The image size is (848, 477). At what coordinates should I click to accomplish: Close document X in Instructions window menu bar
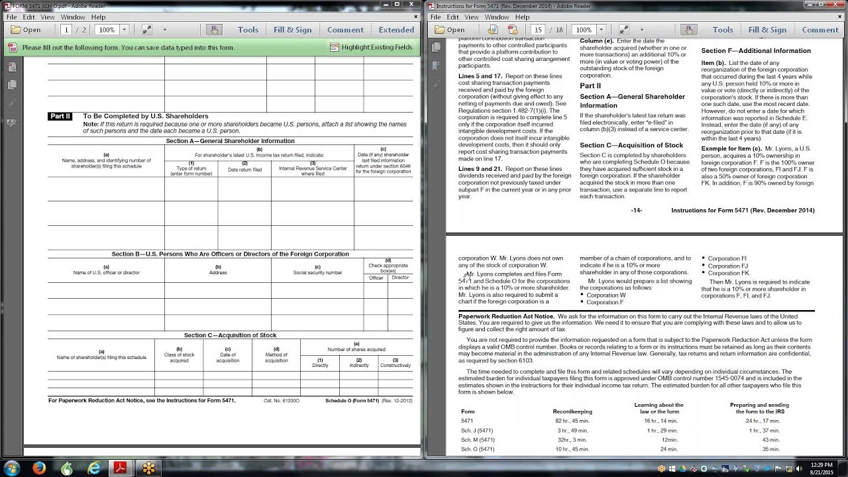[841, 17]
